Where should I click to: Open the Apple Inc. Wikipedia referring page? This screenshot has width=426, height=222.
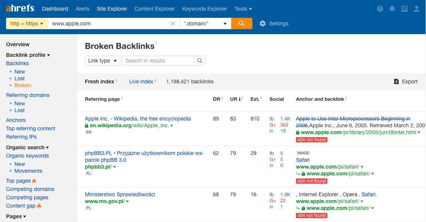(138, 119)
